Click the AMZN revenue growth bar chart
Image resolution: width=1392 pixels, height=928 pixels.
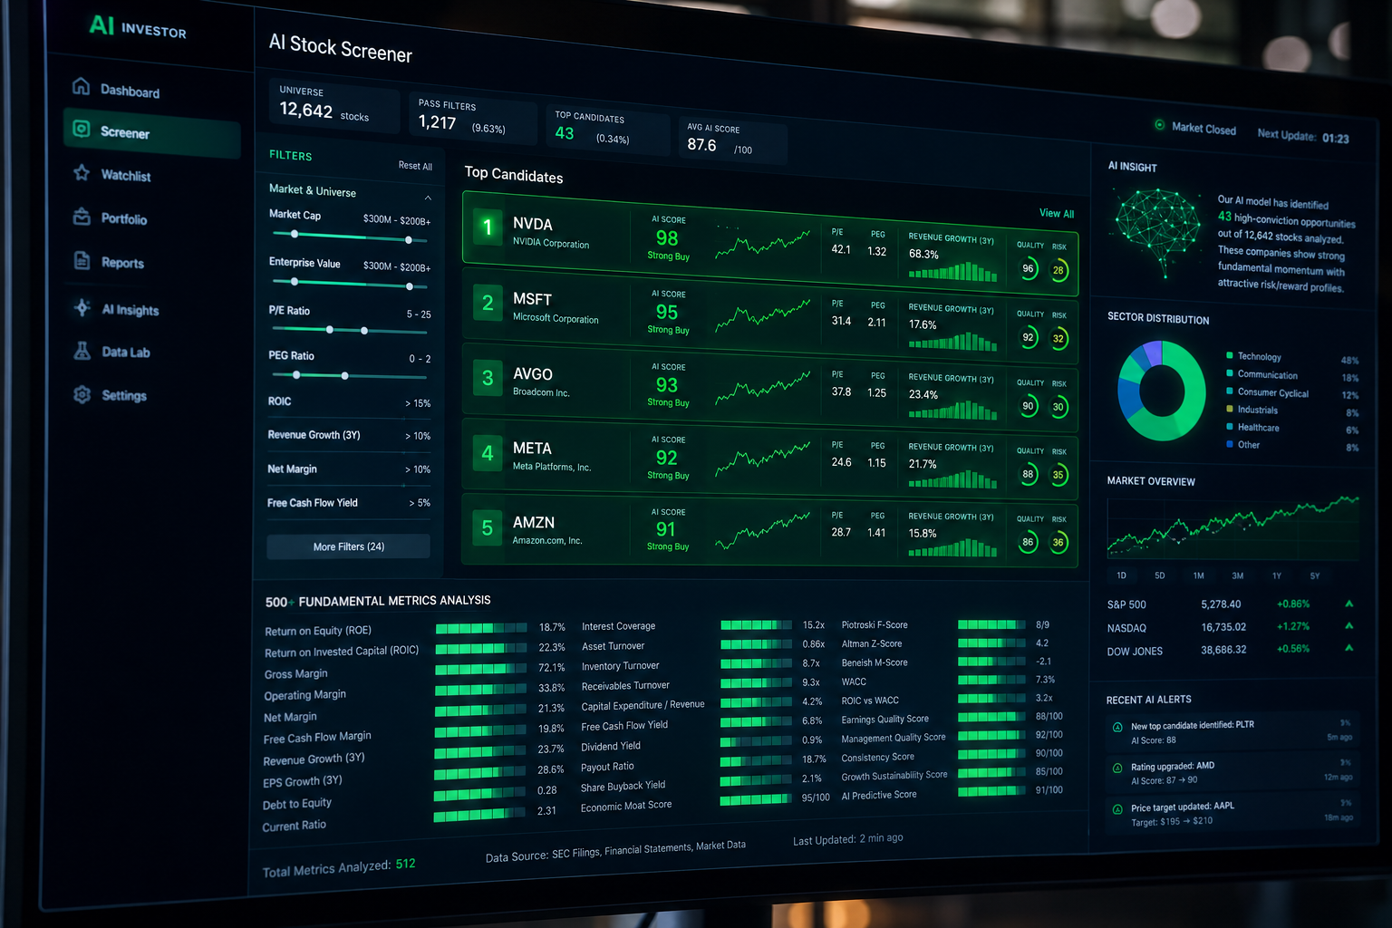click(x=952, y=546)
